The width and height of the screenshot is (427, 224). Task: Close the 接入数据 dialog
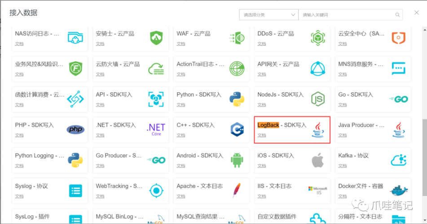(x=417, y=13)
